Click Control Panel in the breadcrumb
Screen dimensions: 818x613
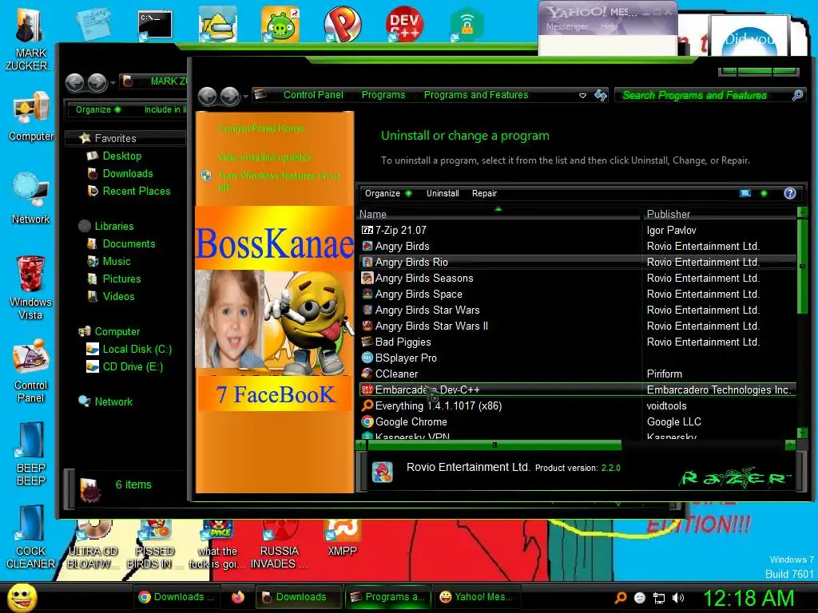coord(313,95)
